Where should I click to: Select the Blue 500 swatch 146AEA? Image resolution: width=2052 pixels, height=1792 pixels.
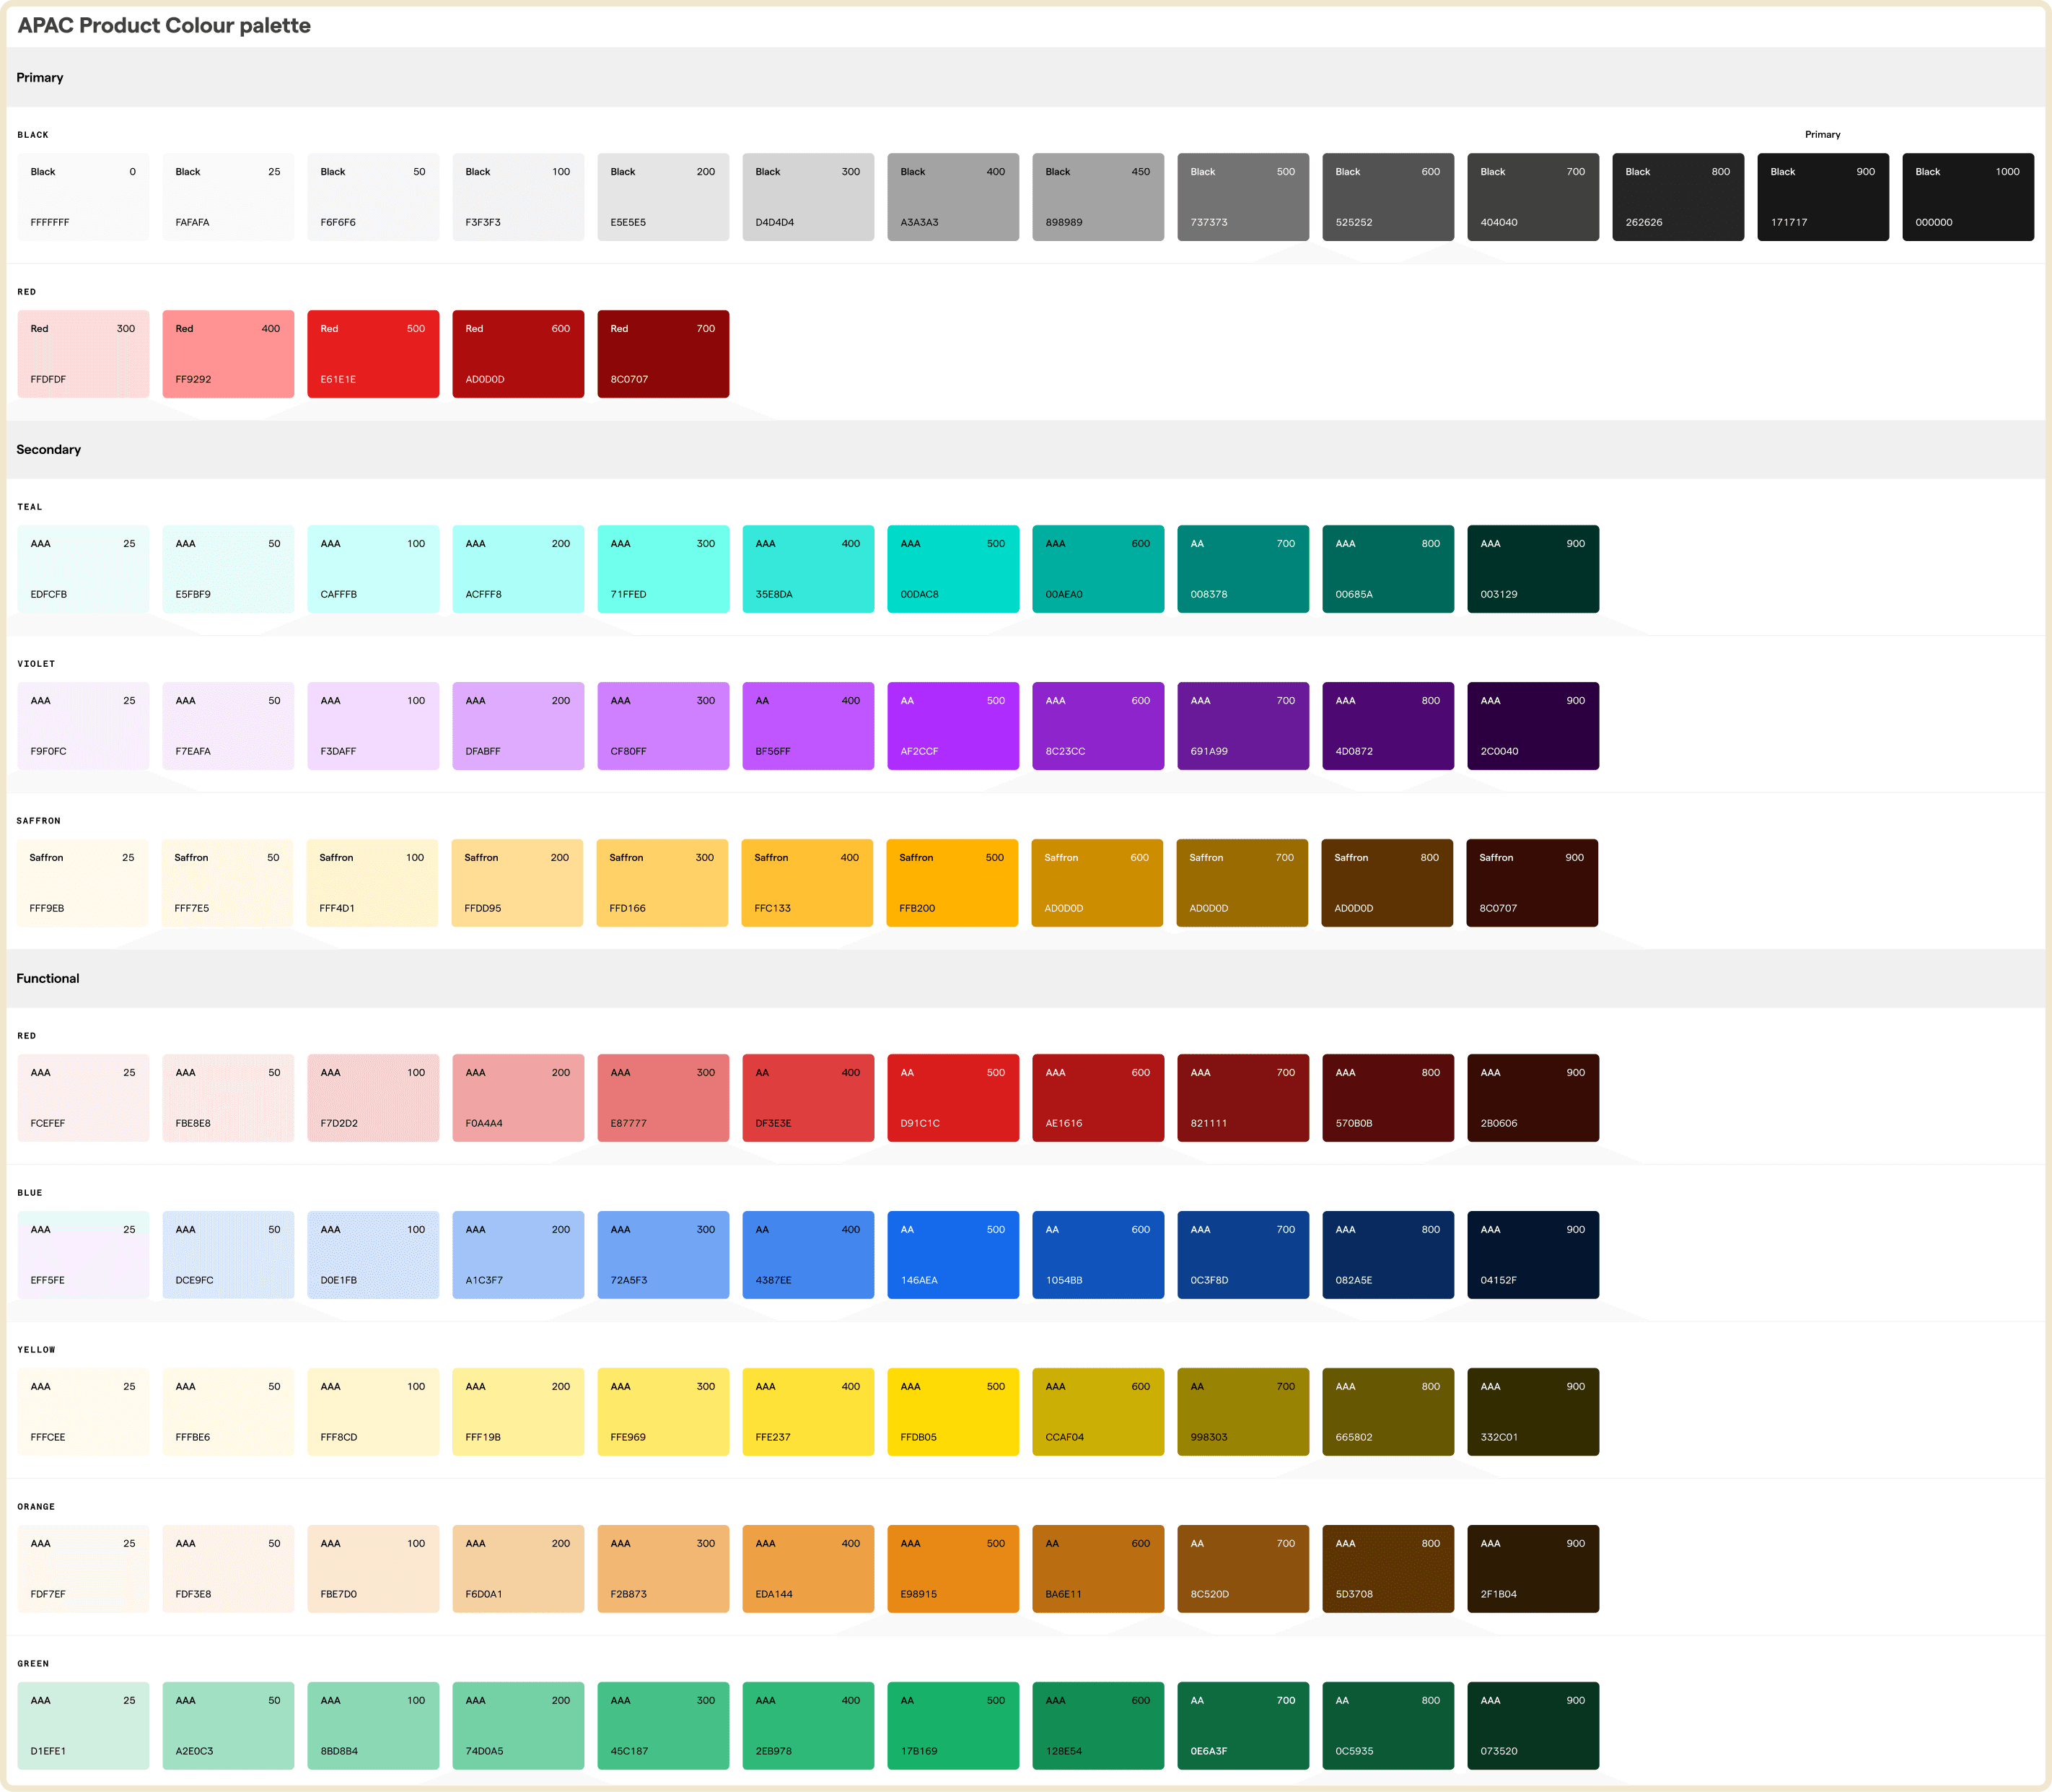[x=952, y=1255]
